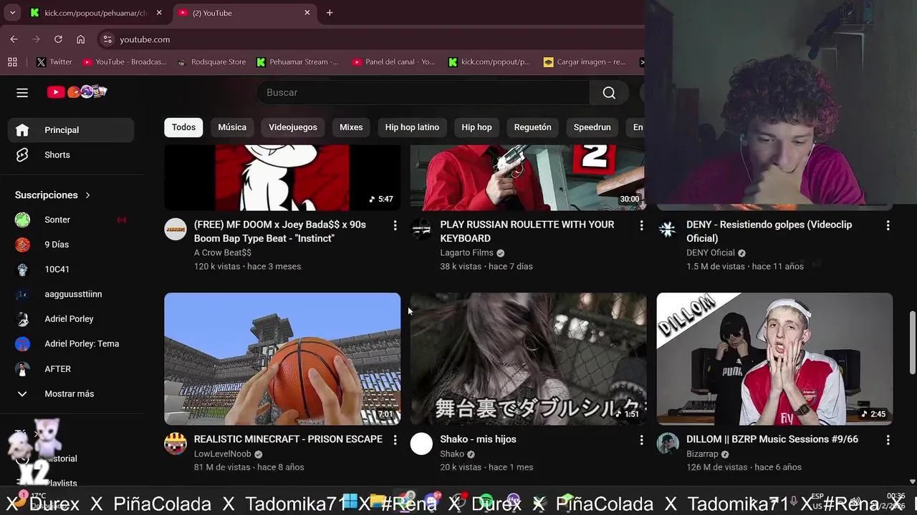Open DENY - Resistiendo golpes video title

coord(769,232)
